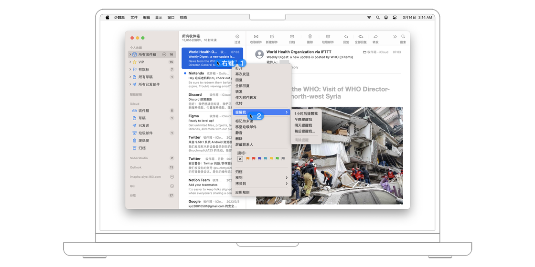535x267 pixels.
Task: Open 搜索 with the magnifier icon
Action: click(x=403, y=37)
